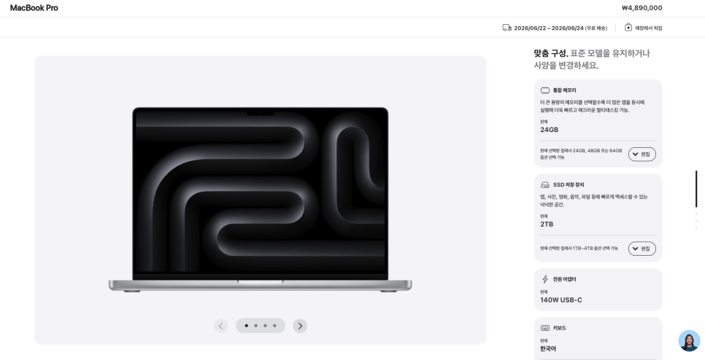
Task: Select second gallery pagination dot
Action: click(x=256, y=326)
